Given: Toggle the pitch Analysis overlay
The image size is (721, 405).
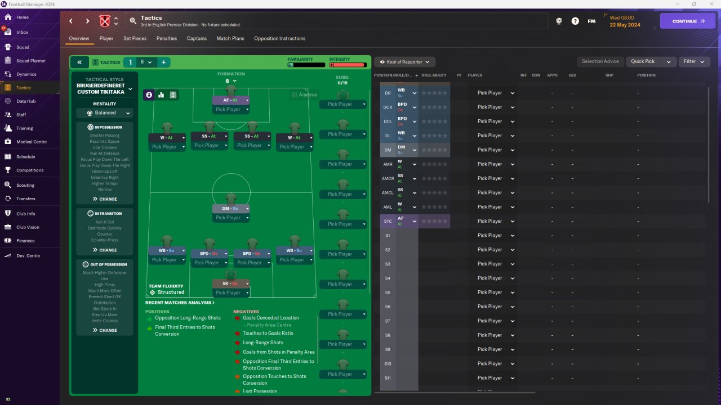Looking at the screenshot, I should [x=304, y=94].
